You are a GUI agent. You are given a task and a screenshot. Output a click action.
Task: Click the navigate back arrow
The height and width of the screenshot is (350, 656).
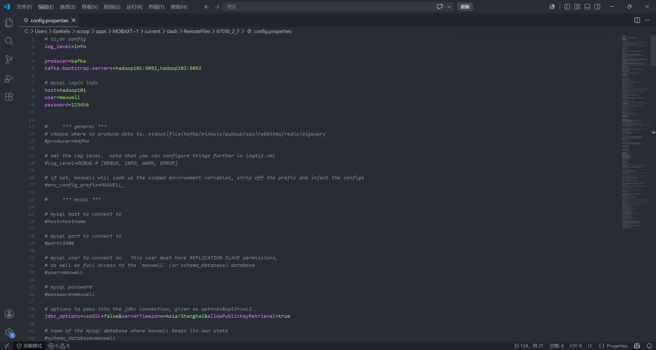pos(207,7)
